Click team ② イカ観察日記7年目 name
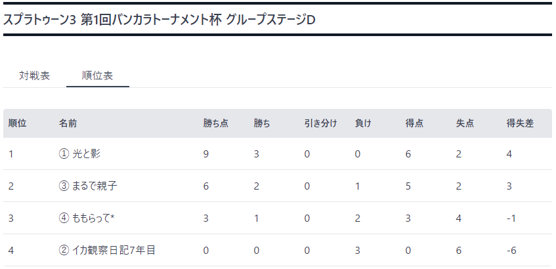The width and height of the screenshot is (556, 269). point(107,251)
